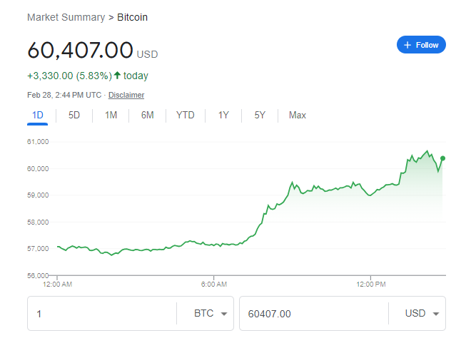Select the 1D time range tab
The width and height of the screenshot is (471, 338).
(38, 115)
